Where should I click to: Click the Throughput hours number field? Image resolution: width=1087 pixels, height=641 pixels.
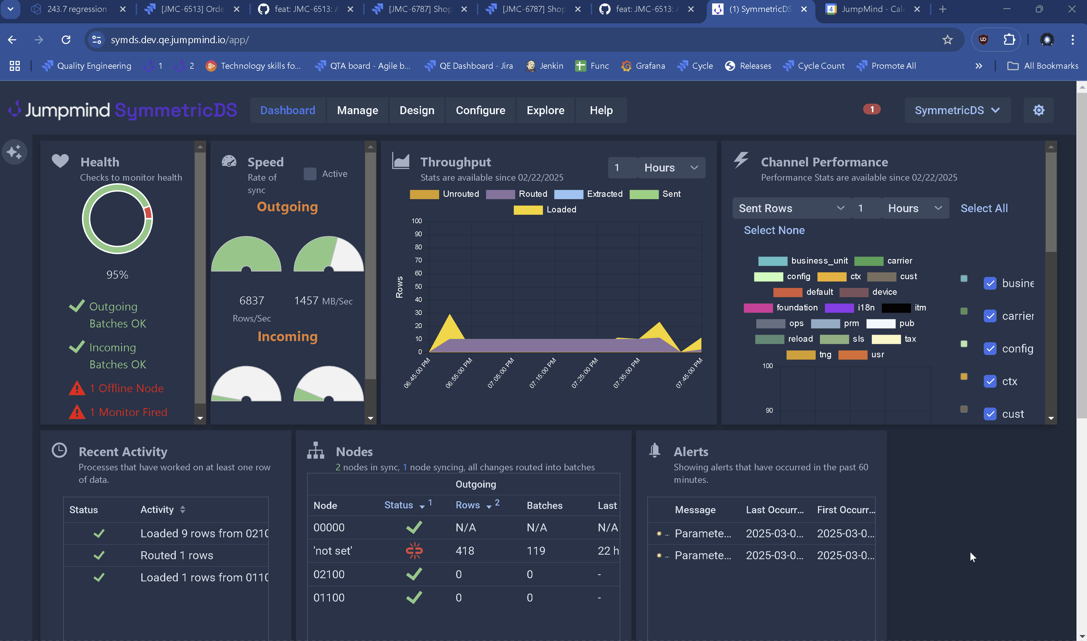pos(623,168)
